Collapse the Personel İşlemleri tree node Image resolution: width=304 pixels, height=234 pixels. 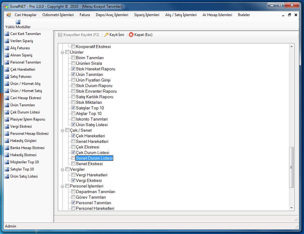63,186
